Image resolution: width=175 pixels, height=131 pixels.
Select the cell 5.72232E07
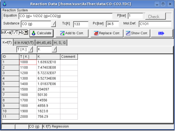pos(48,73)
